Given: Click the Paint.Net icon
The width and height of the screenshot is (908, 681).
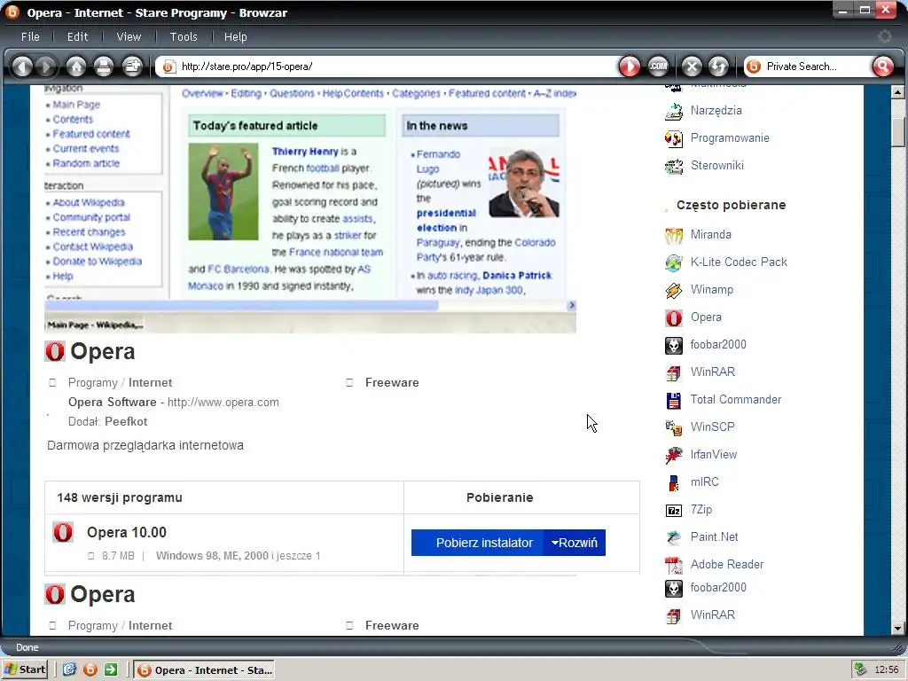Looking at the screenshot, I should pos(674,537).
